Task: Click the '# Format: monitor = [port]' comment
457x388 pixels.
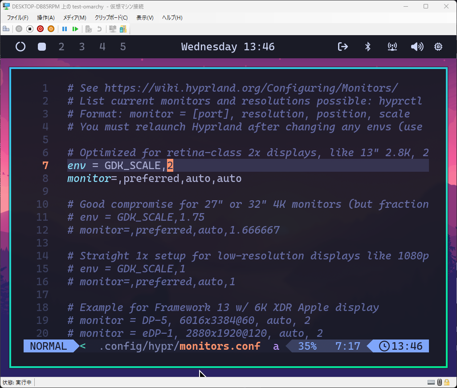Action: click(238, 114)
